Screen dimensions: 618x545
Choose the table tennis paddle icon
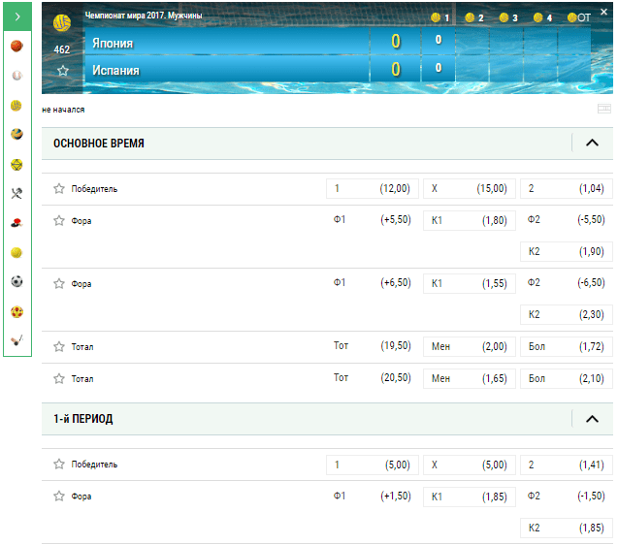click(16, 223)
